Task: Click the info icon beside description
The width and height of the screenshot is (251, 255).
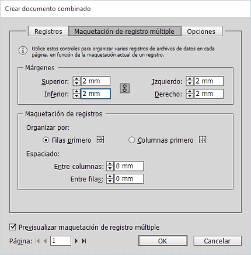Action: (x=23, y=51)
